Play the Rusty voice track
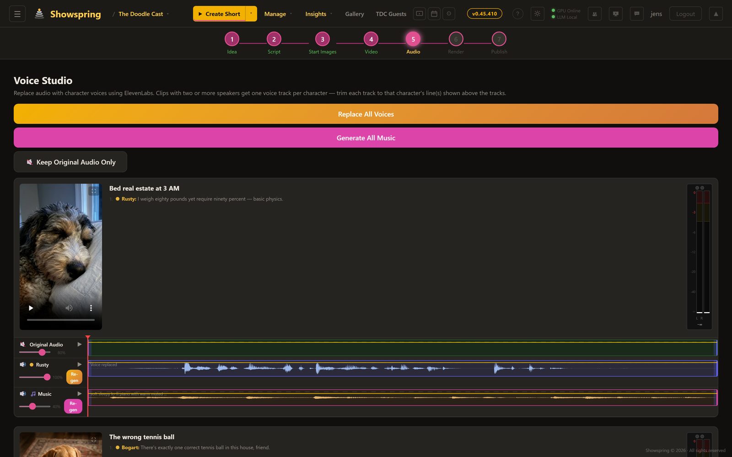This screenshot has height=457, width=732. pyautogui.click(x=80, y=364)
